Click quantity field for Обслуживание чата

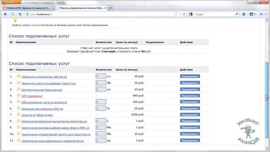click(101, 102)
